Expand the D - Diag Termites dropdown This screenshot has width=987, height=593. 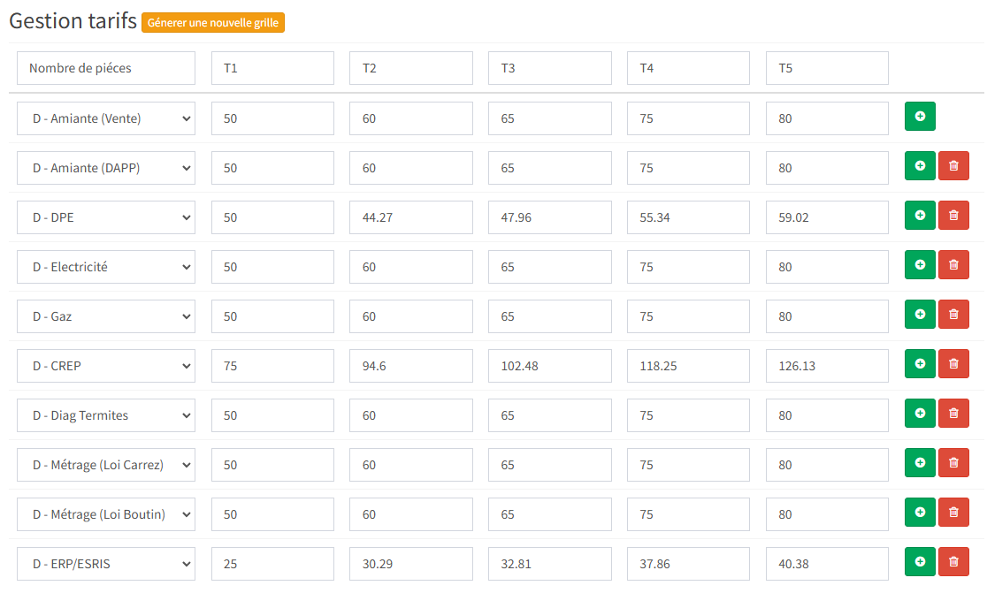click(106, 415)
